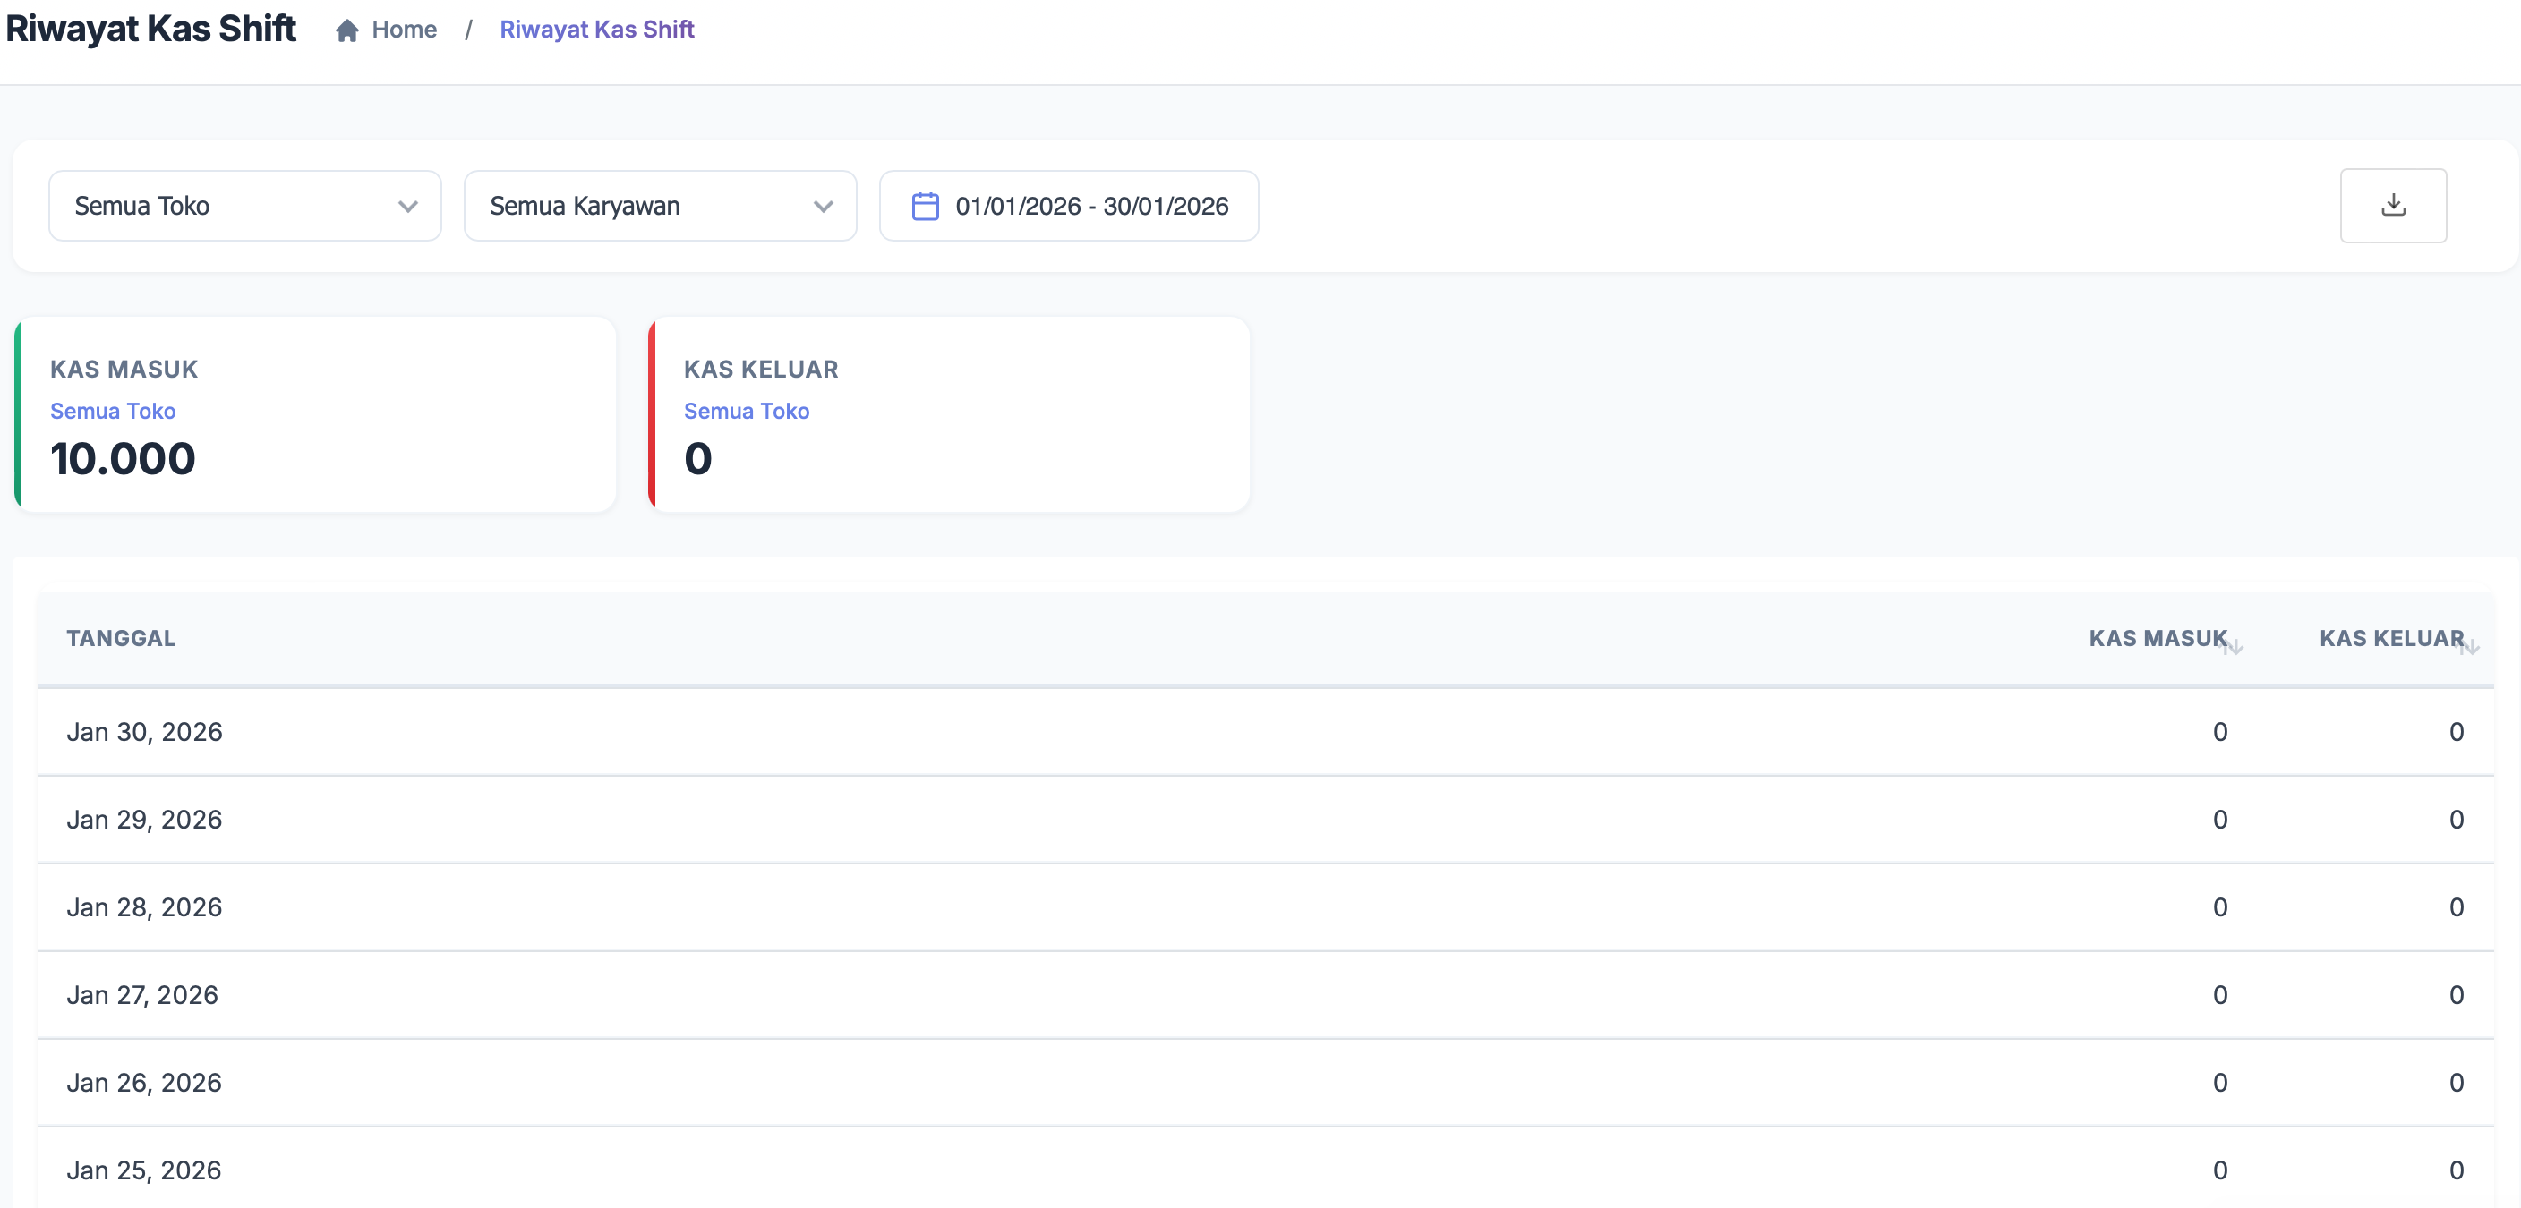2521x1208 pixels.
Task: Open the date range 01/01/2026 - 30/01/2026 field
Action: (x=1090, y=207)
